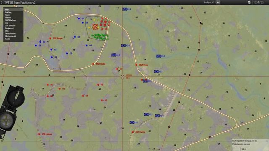Viewport: 269px width, 151px height.
Task: Toggle map textures layers icon
Action: pos(249,3)
